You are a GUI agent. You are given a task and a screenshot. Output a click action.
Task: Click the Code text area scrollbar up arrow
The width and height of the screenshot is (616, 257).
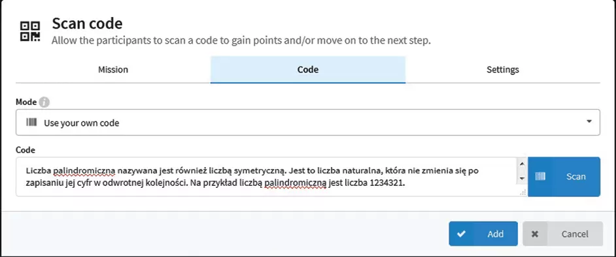tap(522, 164)
